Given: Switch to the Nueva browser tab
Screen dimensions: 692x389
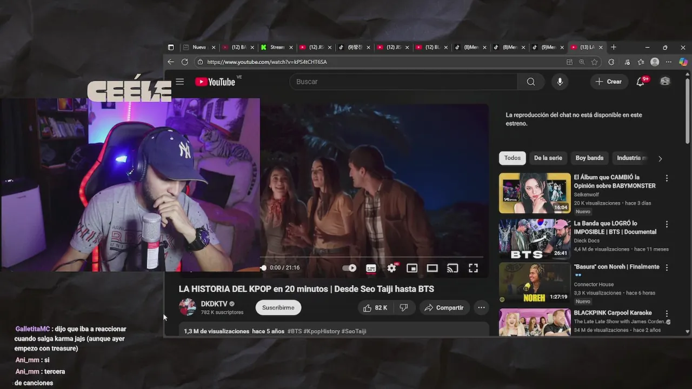Looking at the screenshot, I should point(199,48).
